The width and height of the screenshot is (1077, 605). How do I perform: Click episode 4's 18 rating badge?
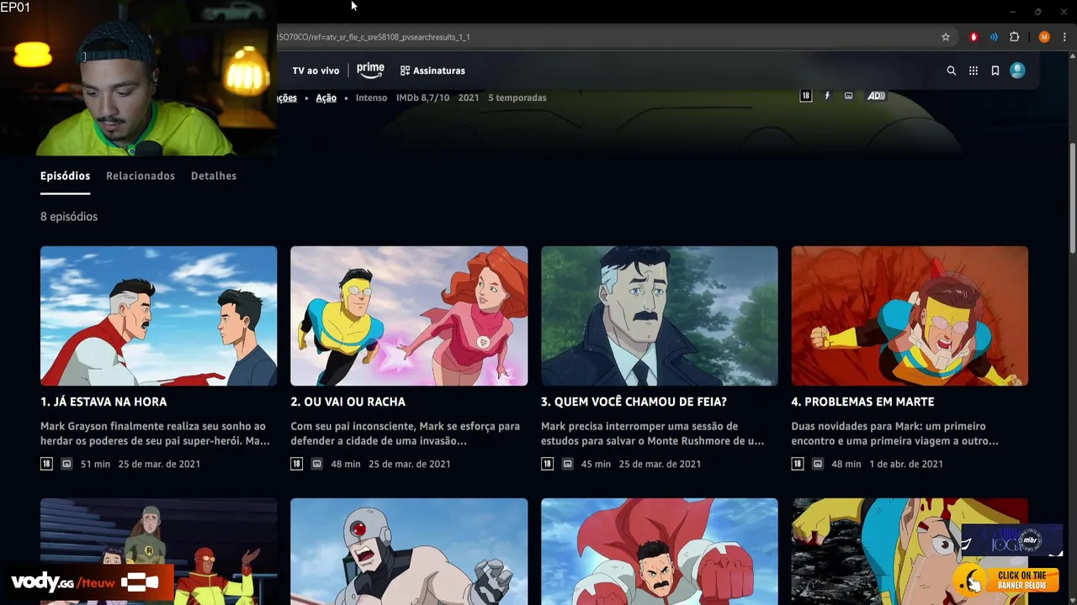pos(797,464)
